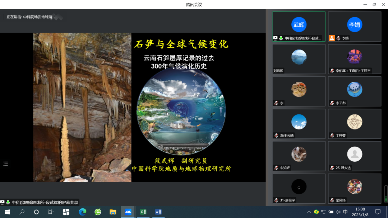Open Word from the taskbar
The width and height of the screenshot is (388, 218).
coord(158,212)
